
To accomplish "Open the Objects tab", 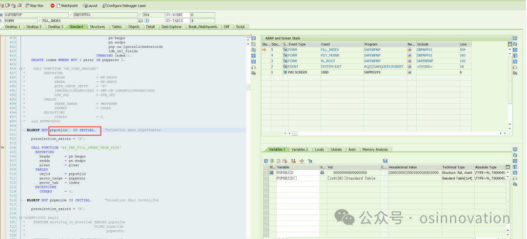I will pos(134,27).
